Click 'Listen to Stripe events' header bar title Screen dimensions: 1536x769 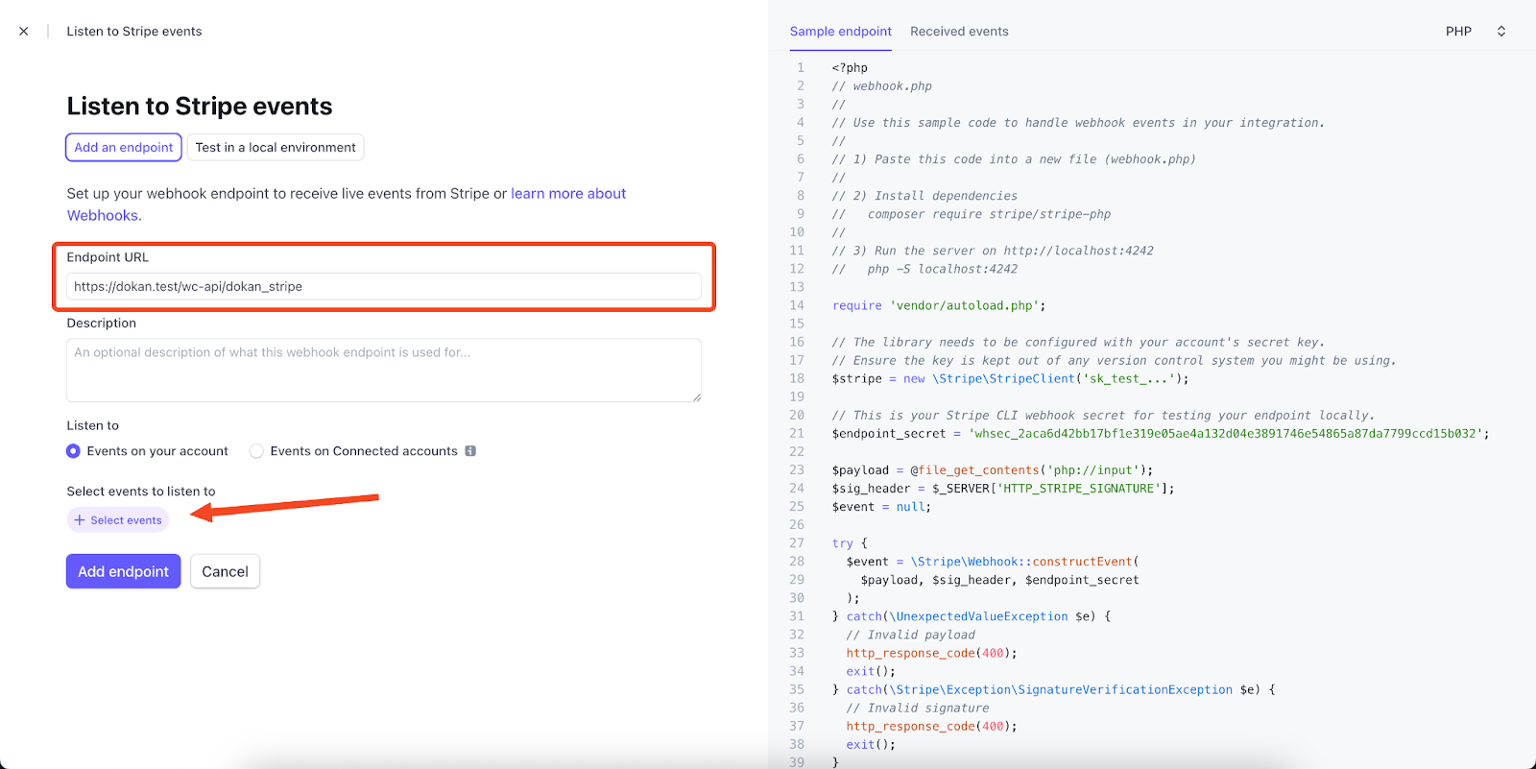[134, 32]
